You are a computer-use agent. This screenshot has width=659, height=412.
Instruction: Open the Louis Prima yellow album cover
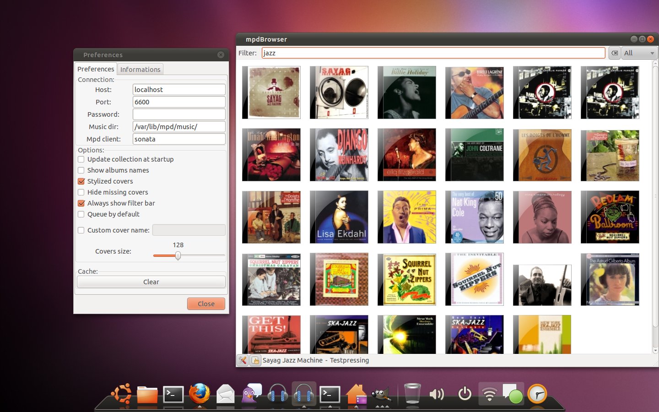407,217
